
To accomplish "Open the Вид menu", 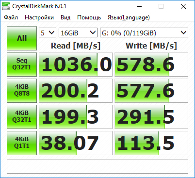I will pyautogui.click(x=65, y=17).
